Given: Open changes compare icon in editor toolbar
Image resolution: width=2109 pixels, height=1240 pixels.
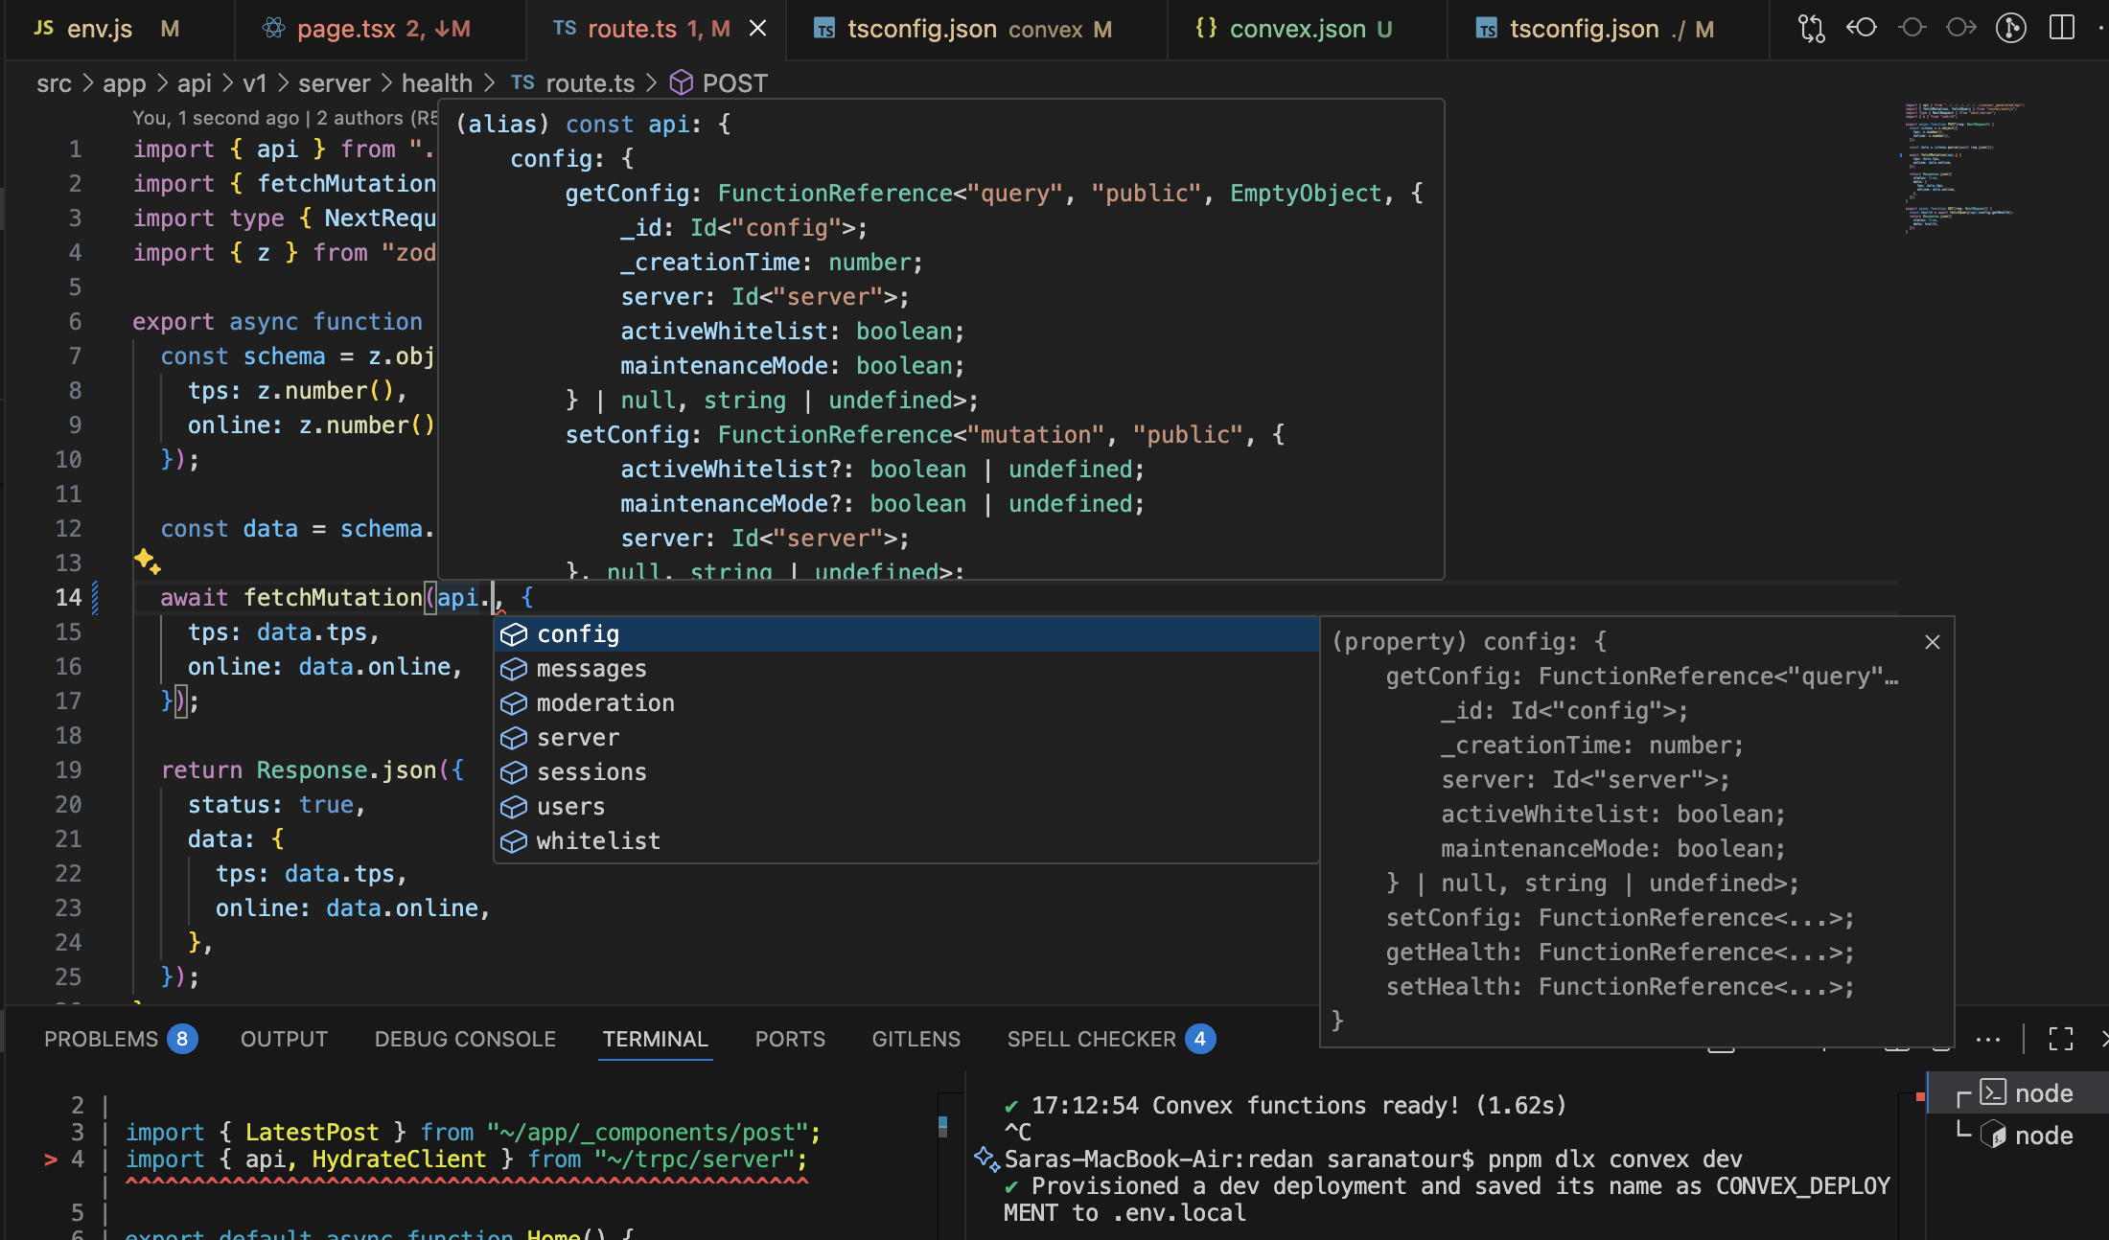Looking at the screenshot, I should click(1811, 29).
